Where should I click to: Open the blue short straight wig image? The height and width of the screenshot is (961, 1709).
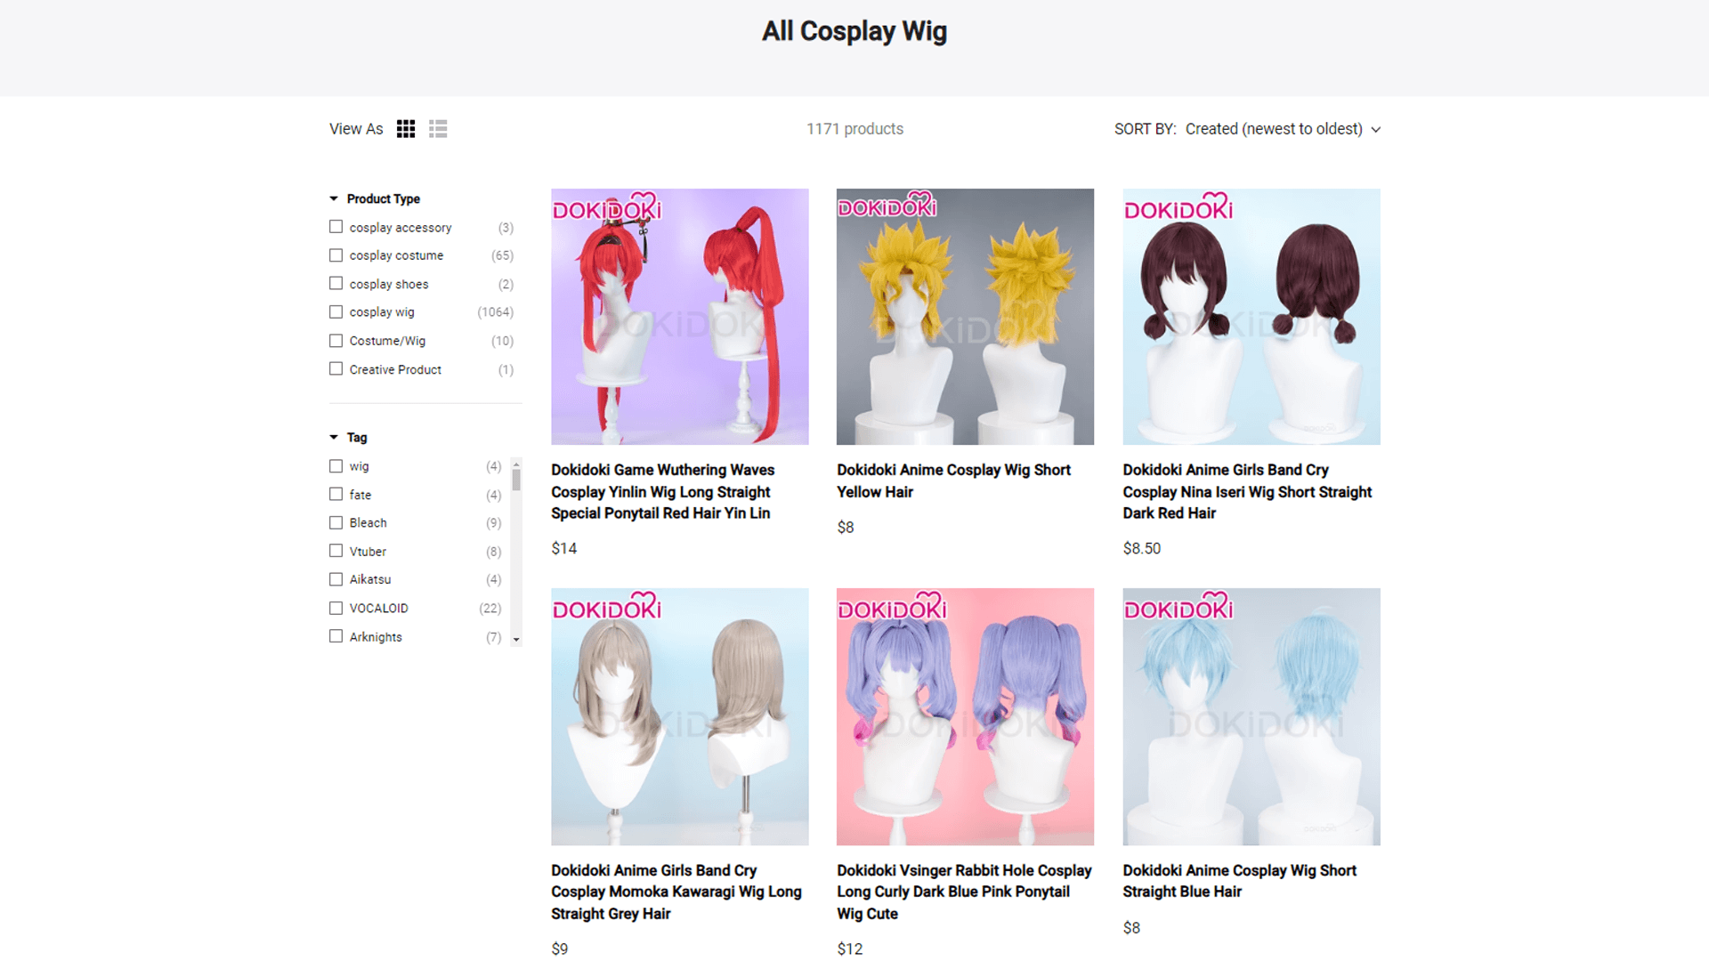point(1251,716)
